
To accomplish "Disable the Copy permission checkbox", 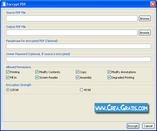I will click(77, 72).
